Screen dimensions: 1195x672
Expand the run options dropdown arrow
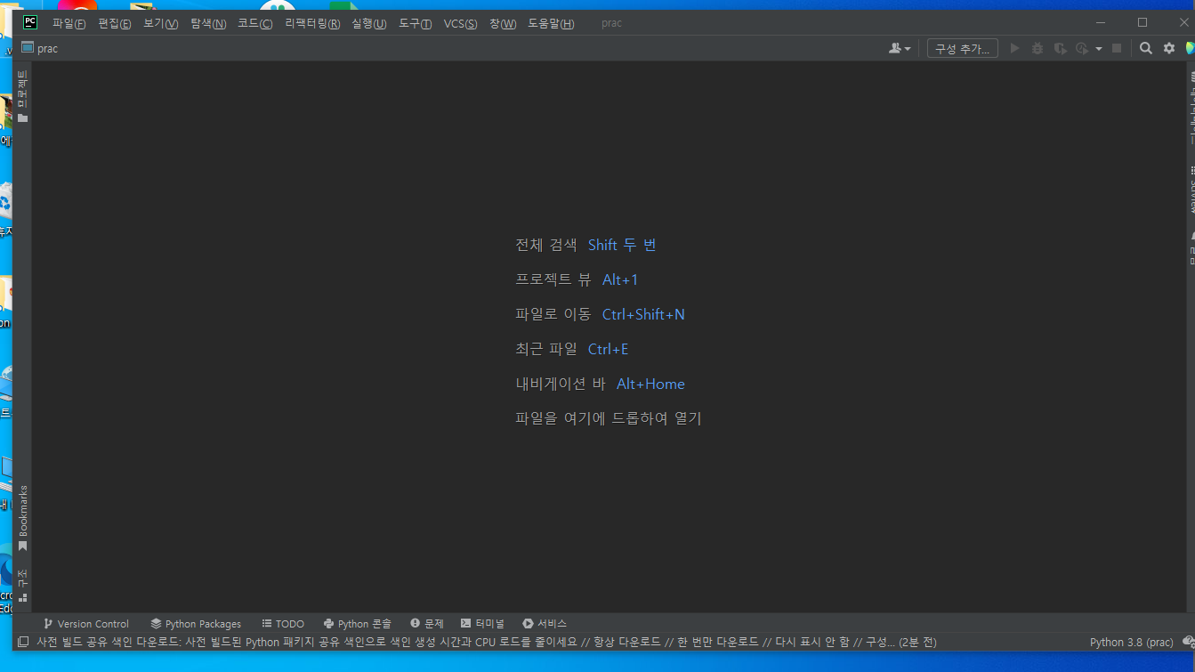click(1099, 49)
